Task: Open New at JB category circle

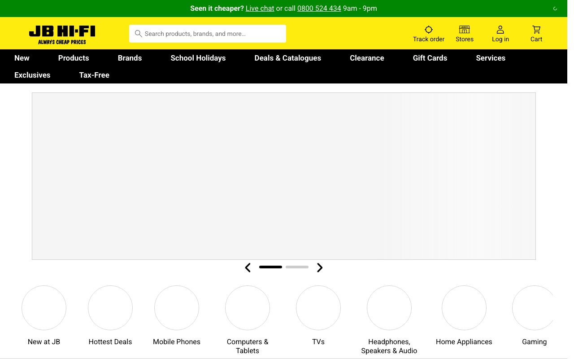Action: [44, 308]
